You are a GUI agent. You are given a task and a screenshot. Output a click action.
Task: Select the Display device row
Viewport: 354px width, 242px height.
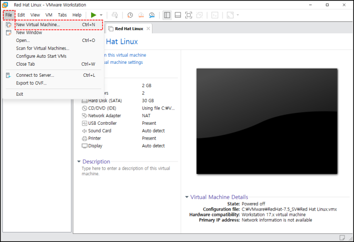[x=129, y=146]
